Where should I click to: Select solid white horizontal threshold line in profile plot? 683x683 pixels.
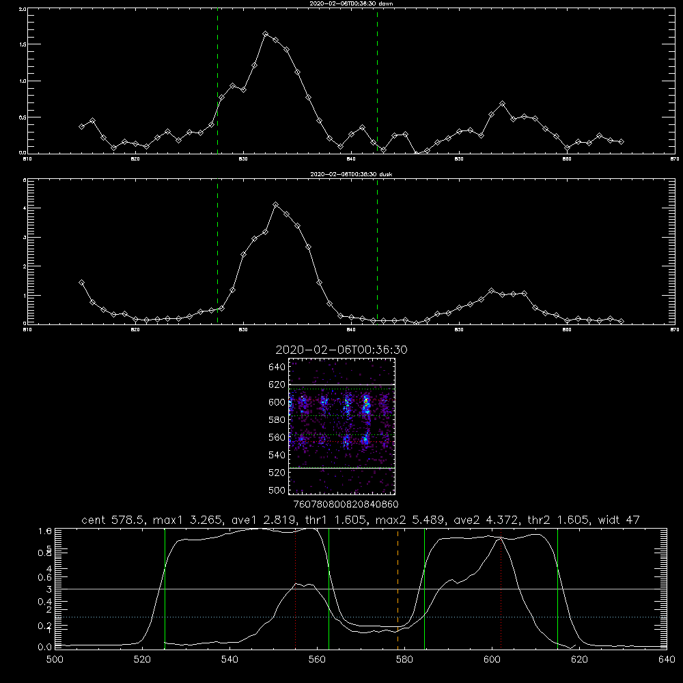coord(361,589)
